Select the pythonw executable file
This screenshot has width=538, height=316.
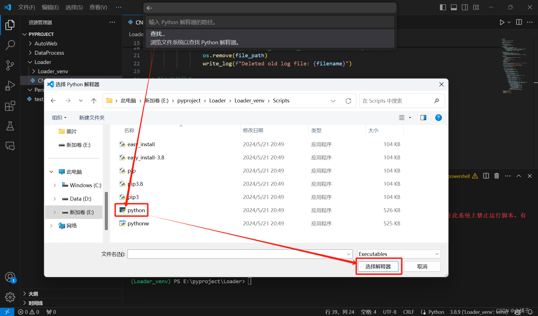point(138,223)
